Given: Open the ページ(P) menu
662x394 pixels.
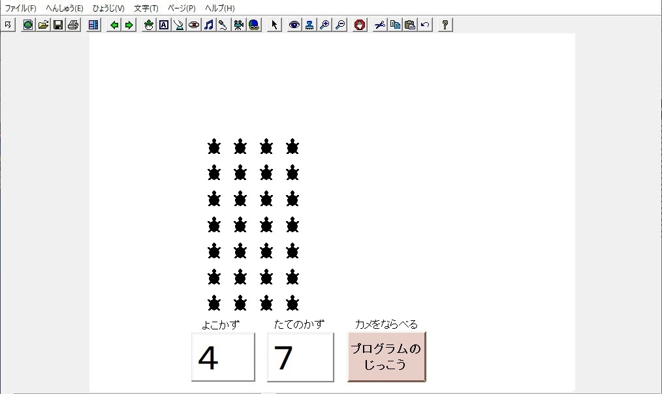Looking at the screenshot, I should [x=181, y=8].
